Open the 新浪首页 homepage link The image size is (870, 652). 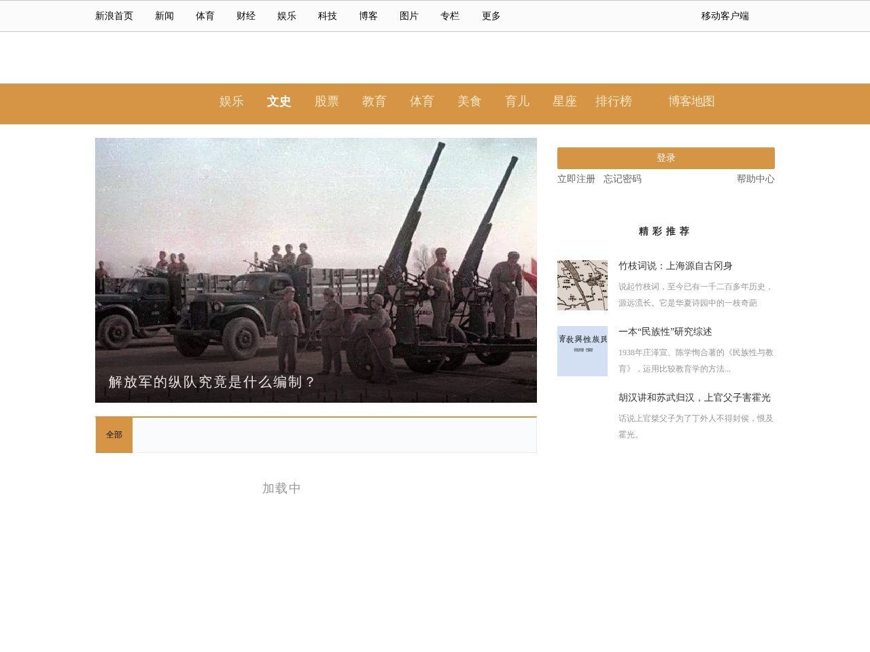114,16
